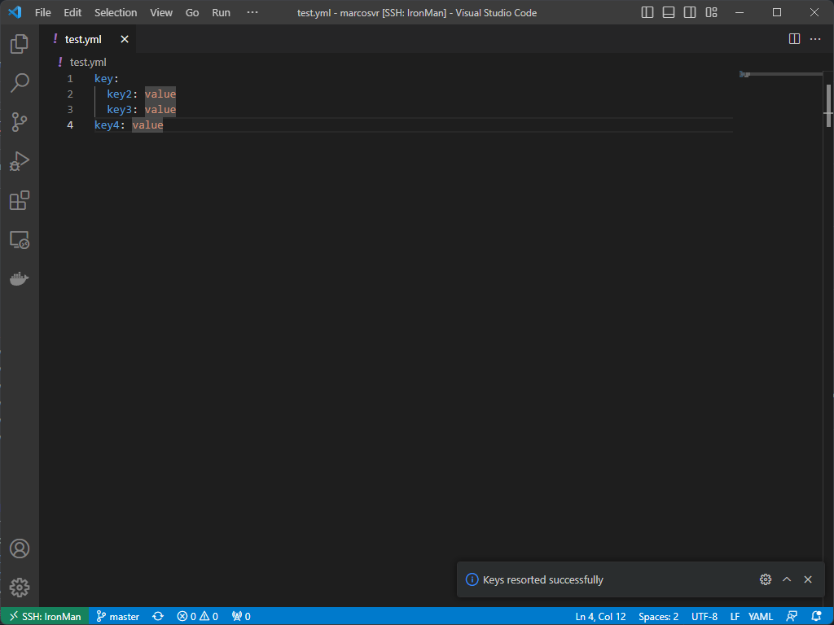Open the Docker extension panel
Screen dimensions: 834x625
click(x=20, y=278)
